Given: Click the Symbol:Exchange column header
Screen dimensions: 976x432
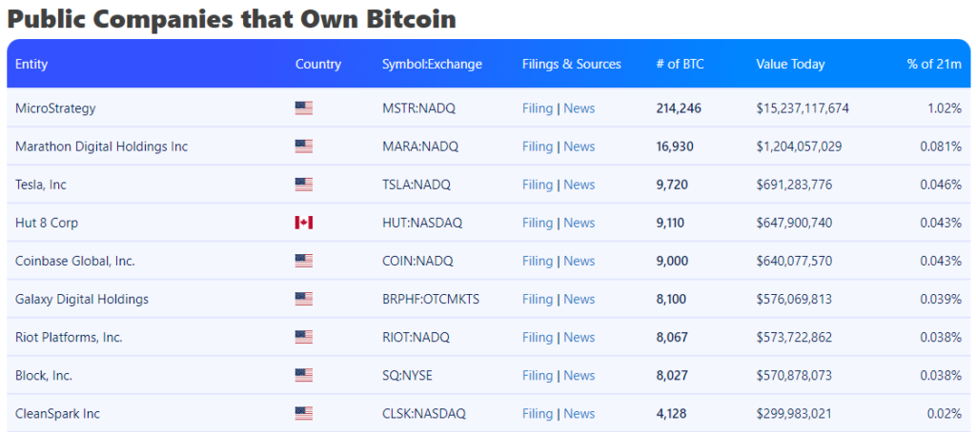Looking at the screenshot, I should (432, 64).
